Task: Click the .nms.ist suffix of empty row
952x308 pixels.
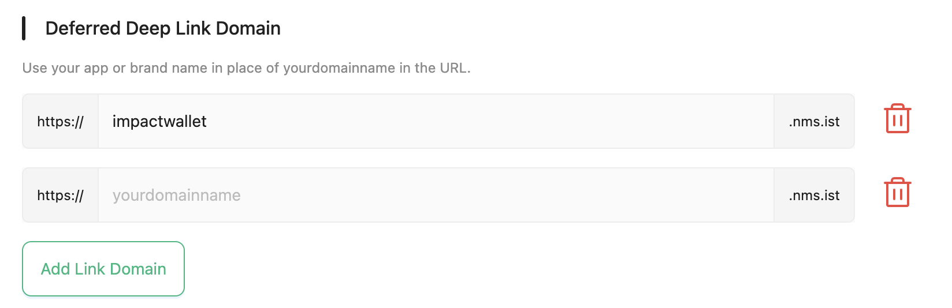Action: pos(814,196)
